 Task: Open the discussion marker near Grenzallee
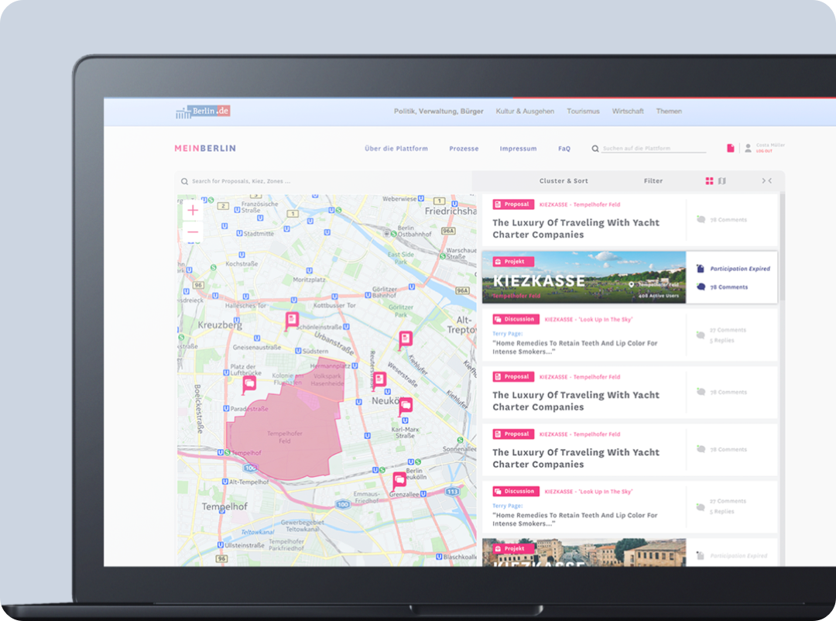[399, 480]
